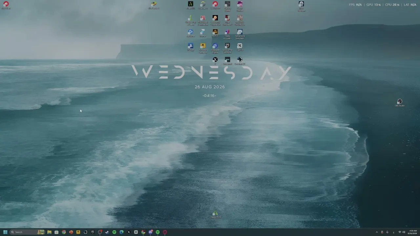Switch to Discord on the taskbar

(150, 232)
